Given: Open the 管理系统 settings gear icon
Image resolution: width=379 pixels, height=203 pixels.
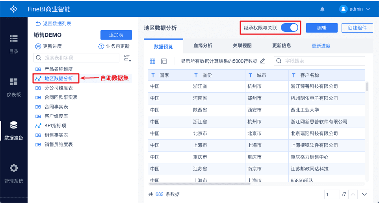Looking at the screenshot, I should 14,168.
